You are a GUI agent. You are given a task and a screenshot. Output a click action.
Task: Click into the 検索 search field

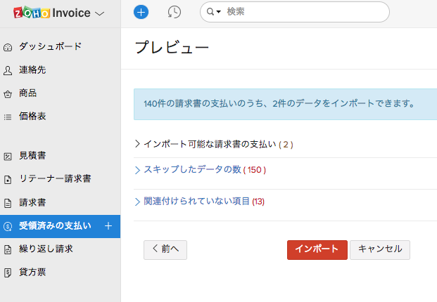pyautogui.click(x=303, y=12)
